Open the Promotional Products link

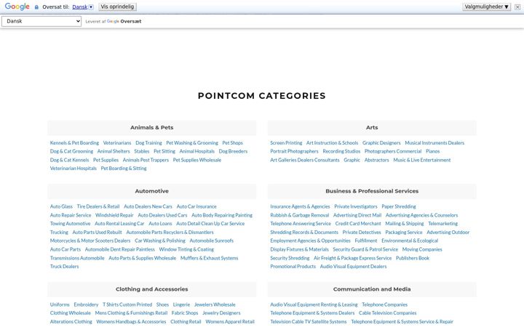(293, 266)
